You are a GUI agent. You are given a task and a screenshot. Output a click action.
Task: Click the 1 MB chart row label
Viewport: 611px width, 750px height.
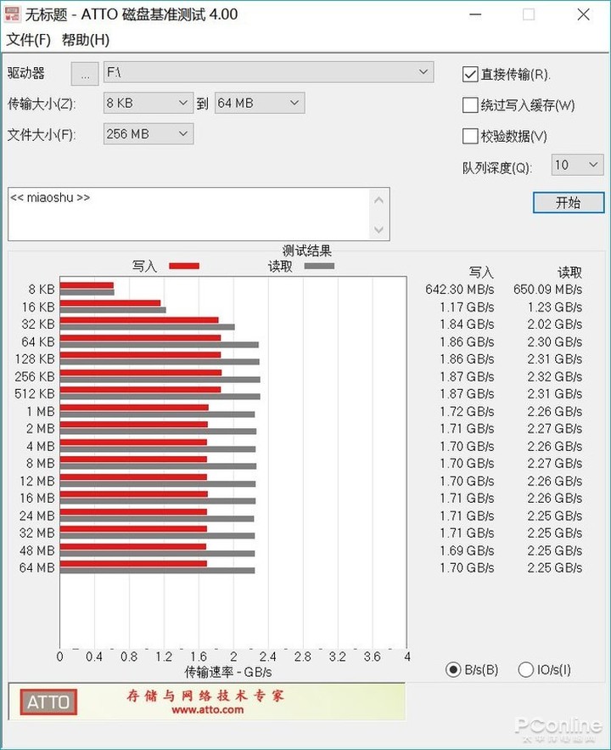tap(41, 411)
